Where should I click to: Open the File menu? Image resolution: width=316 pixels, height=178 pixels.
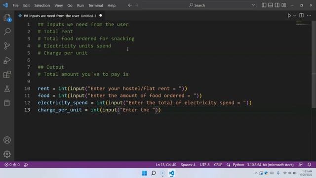pyautogui.click(x=15, y=5)
